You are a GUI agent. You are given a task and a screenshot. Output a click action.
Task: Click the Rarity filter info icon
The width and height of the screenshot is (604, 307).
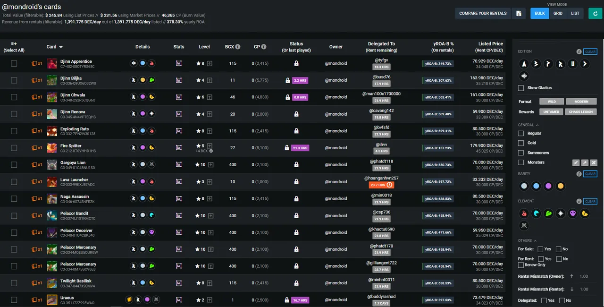pos(579,174)
